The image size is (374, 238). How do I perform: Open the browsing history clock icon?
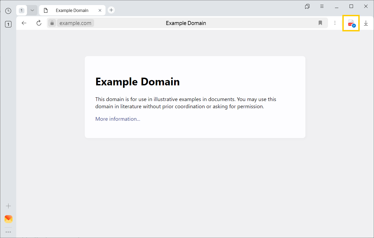(8, 11)
